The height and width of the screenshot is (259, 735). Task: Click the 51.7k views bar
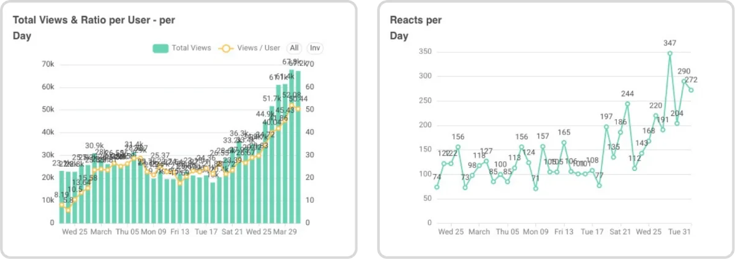pos(271,165)
